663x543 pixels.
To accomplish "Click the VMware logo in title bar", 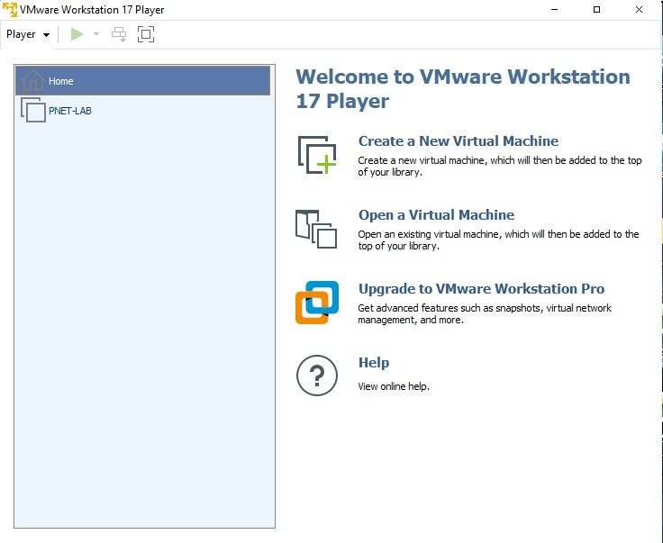I will pos(10,10).
